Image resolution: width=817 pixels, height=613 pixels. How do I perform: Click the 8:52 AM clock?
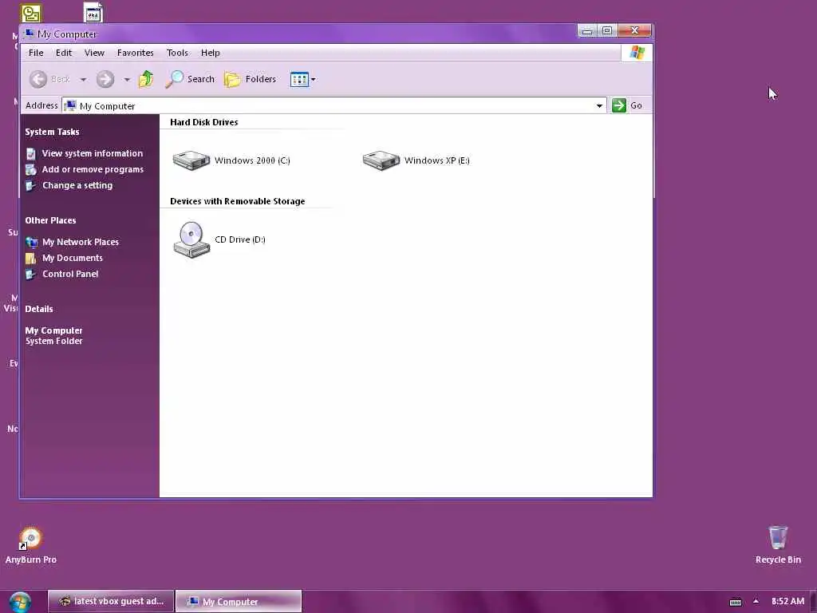(x=787, y=601)
